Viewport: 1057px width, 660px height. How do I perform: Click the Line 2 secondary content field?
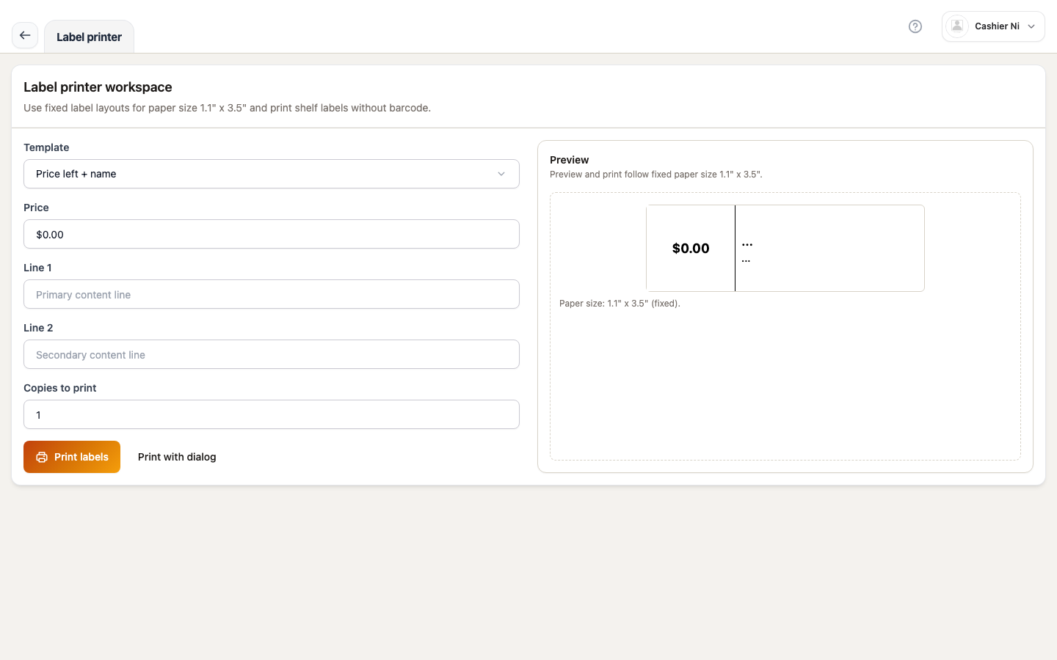[272, 354]
